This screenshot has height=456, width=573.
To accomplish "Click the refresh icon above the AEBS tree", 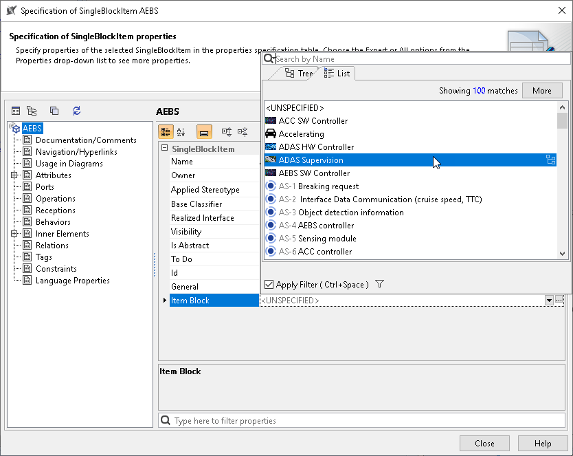I will pos(76,111).
